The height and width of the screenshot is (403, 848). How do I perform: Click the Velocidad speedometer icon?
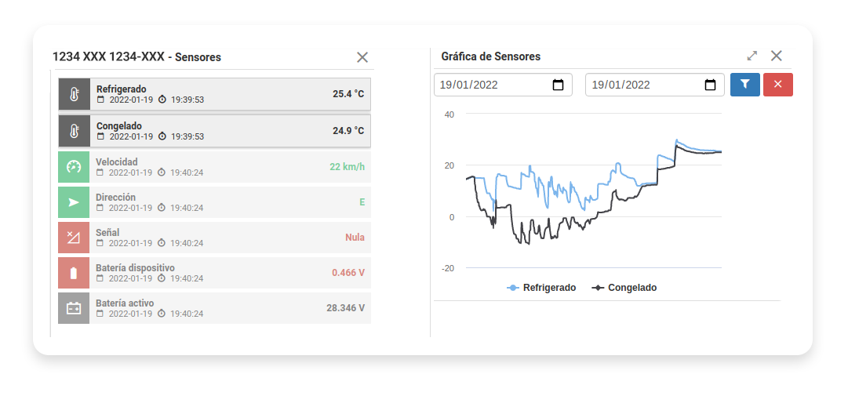74,166
